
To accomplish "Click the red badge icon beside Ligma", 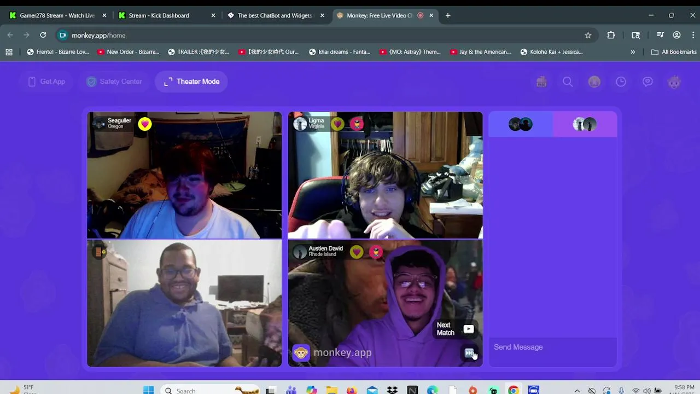I will tap(357, 124).
